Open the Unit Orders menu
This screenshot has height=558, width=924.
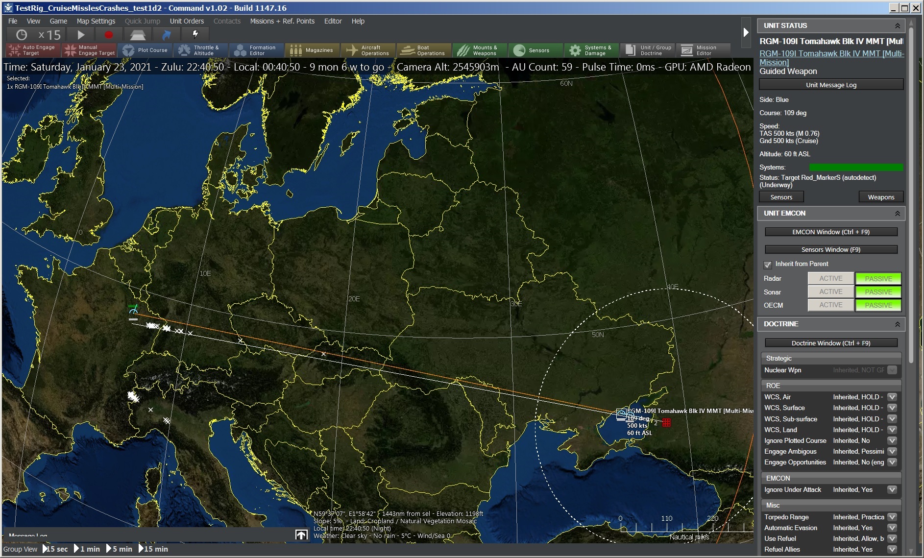pyautogui.click(x=187, y=21)
